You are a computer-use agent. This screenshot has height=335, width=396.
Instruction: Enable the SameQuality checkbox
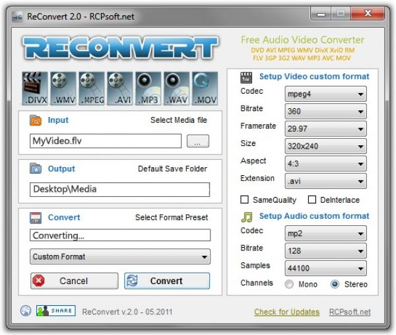click(x=244, y=200)
